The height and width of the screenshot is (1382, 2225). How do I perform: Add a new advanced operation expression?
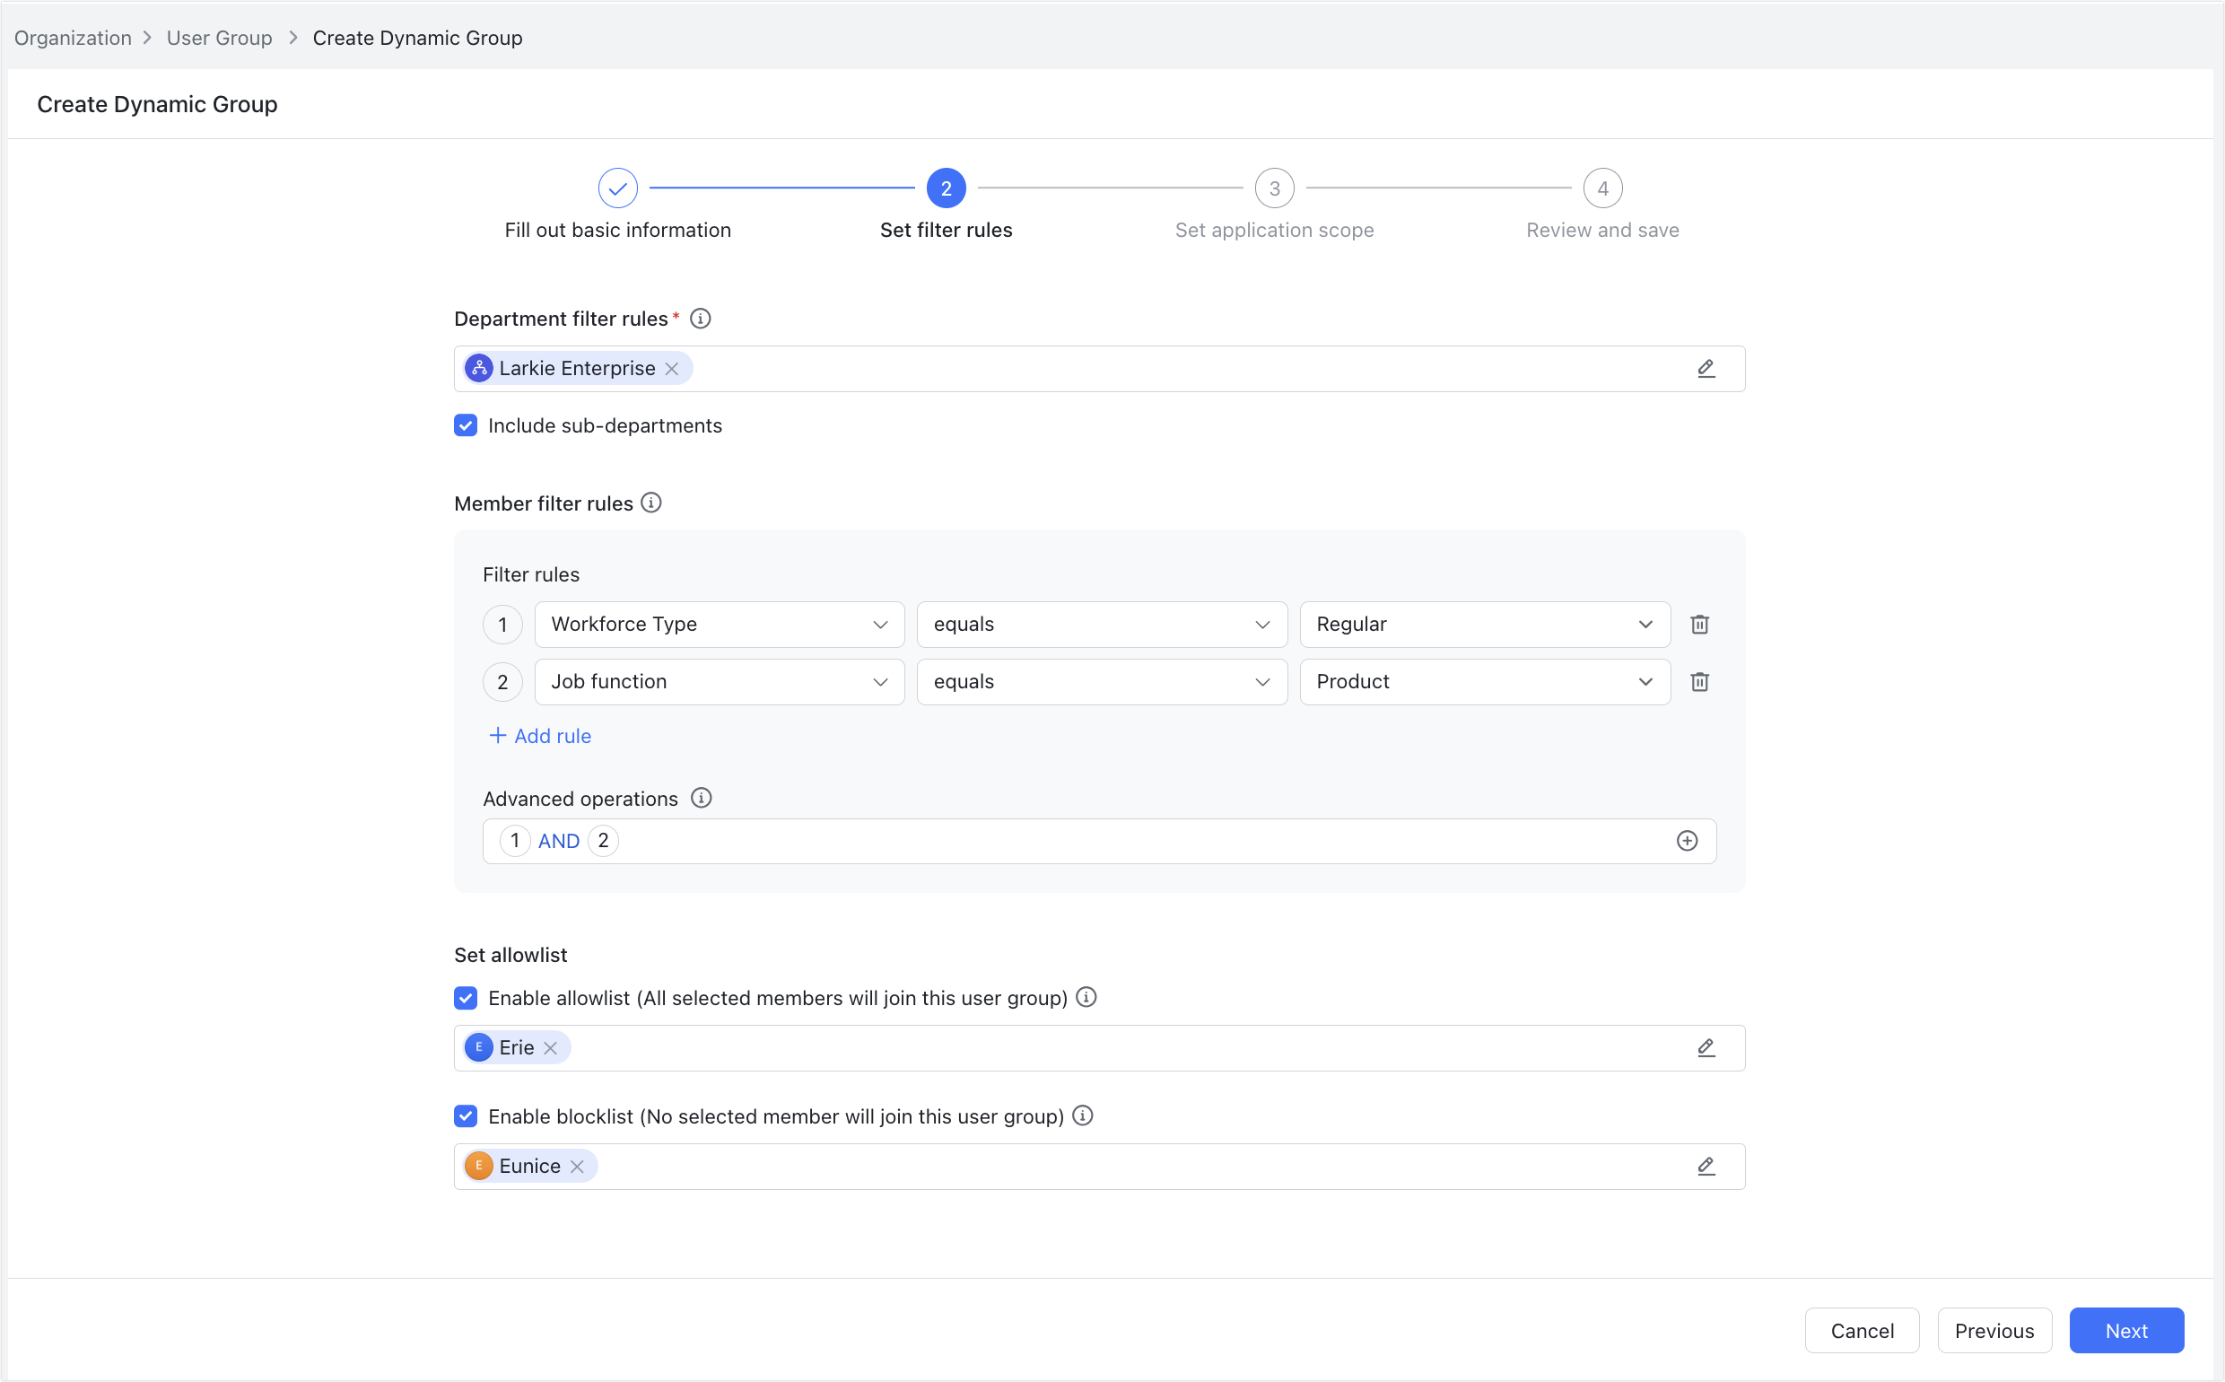point(1687,841)
